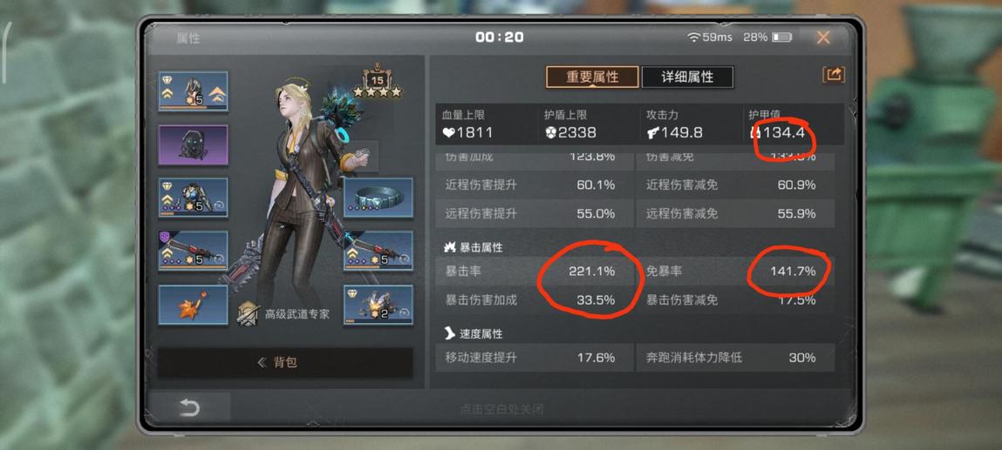The image size is (1002, 450).
Task: Tap the 高级武道专家 title badge
Action: [x=283, y=314]
